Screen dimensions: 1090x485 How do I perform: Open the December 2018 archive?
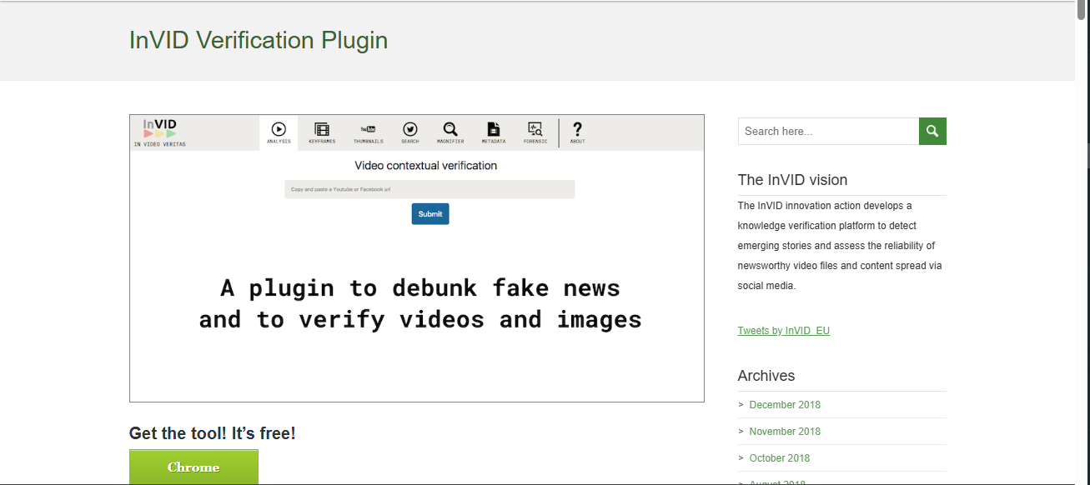click(785, 405)
